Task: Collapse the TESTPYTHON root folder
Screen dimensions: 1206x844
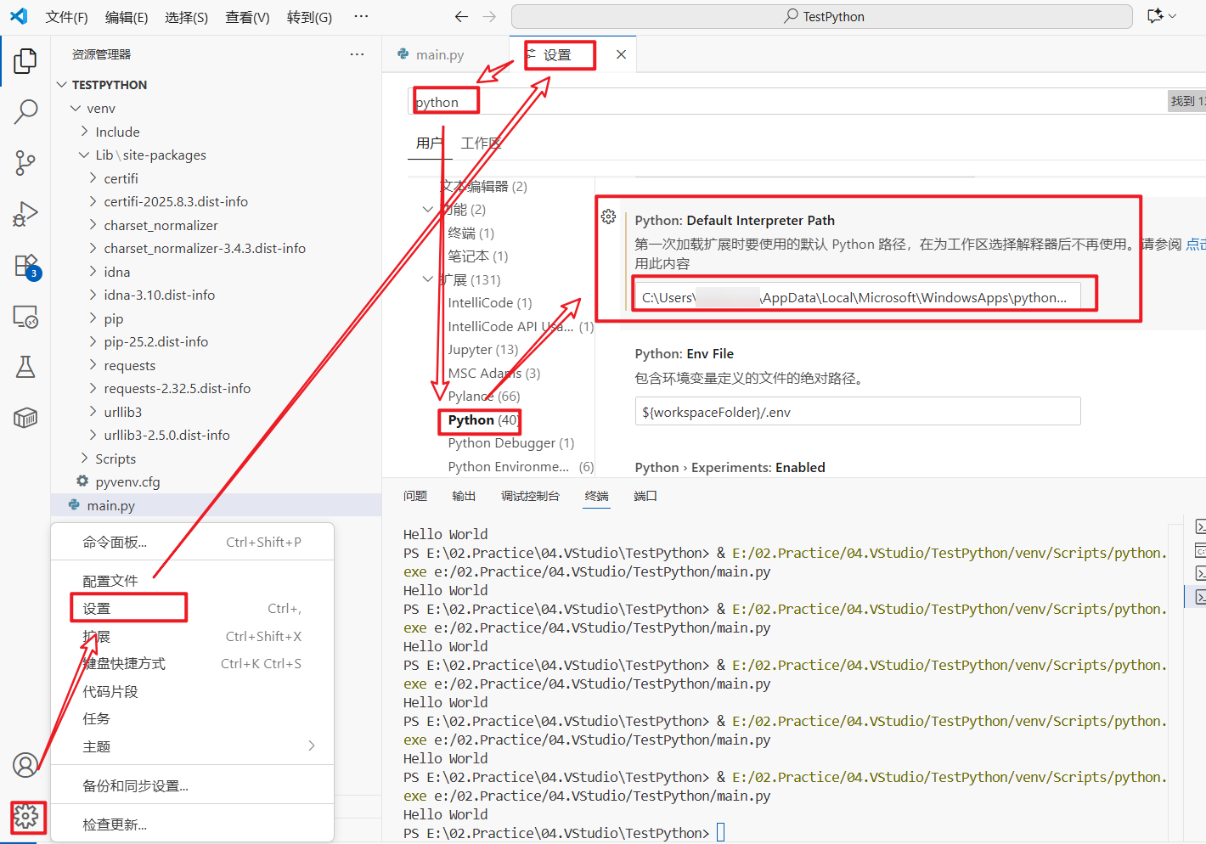Action: pos(61,85)
